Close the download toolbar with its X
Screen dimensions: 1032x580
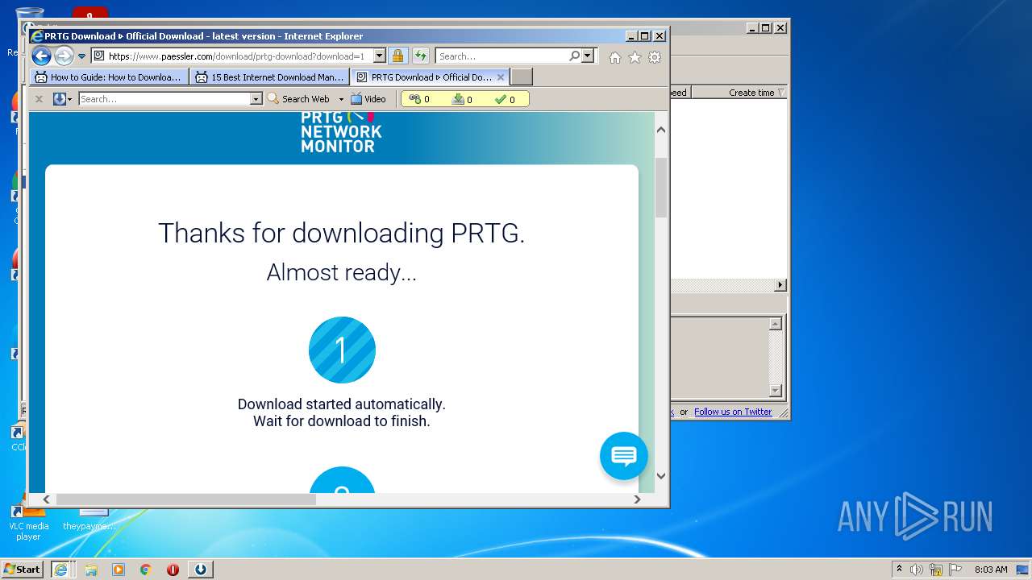(x=39, y=99)
